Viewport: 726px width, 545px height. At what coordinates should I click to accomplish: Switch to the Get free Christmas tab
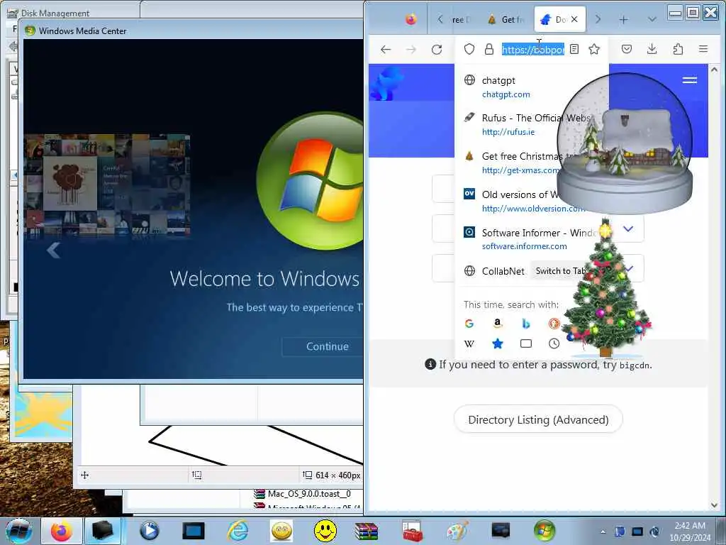(x=506, y=19)
